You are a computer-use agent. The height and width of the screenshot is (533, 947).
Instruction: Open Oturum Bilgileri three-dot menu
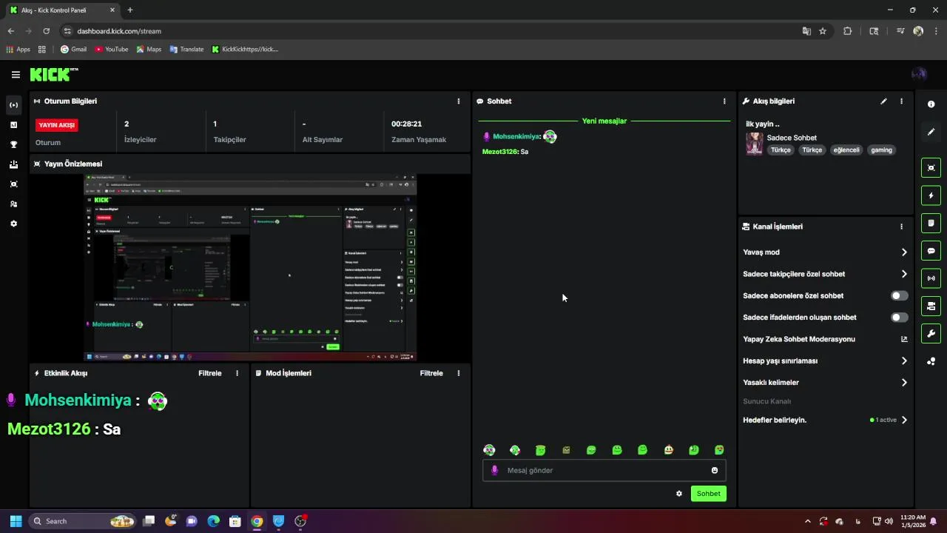(x=458, y=101)
